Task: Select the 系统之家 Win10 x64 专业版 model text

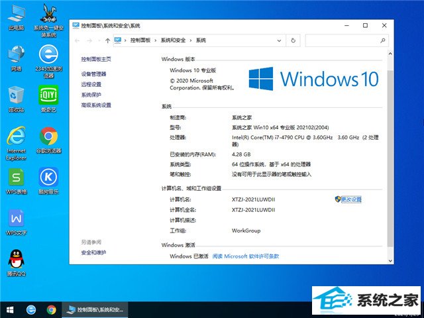Action: click(280, 127)
